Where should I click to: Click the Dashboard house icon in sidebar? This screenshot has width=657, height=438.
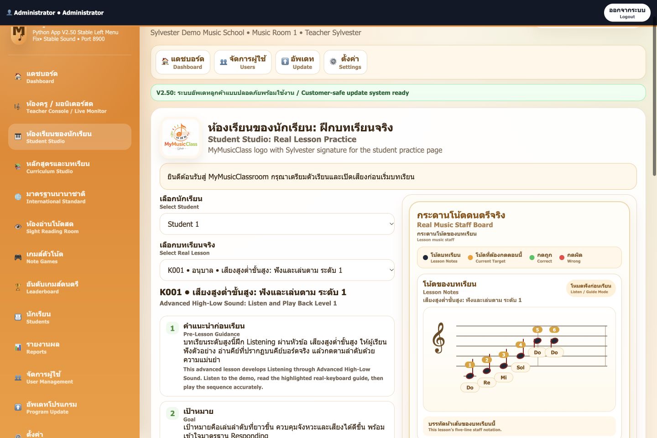(18, 77)
